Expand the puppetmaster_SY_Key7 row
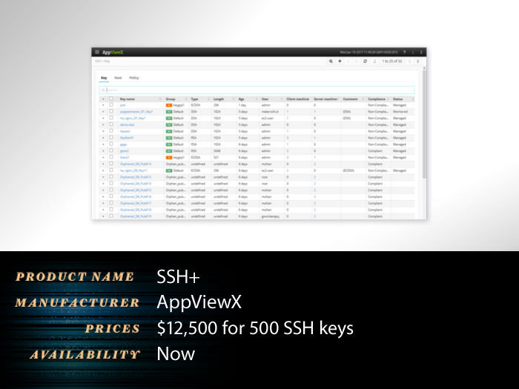 point(103,112)
